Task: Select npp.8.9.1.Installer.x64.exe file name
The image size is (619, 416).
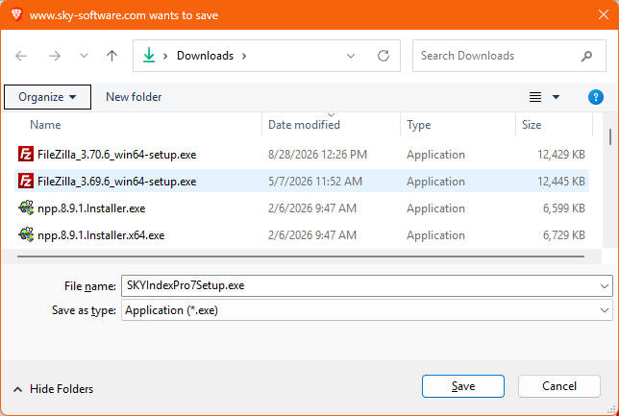Action: pos(101,235)
